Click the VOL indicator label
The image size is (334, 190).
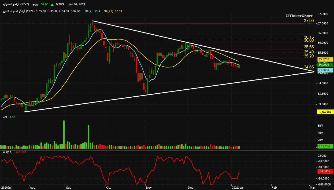(5, 117)
